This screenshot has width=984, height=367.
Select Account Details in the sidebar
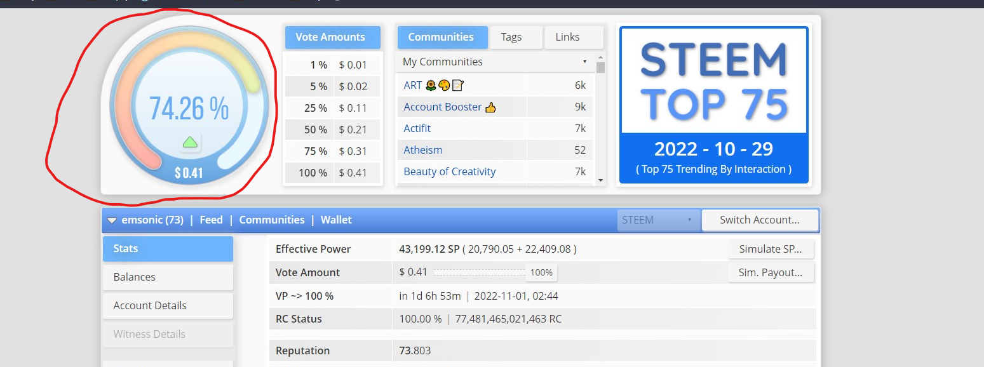(x=168, y=305)
